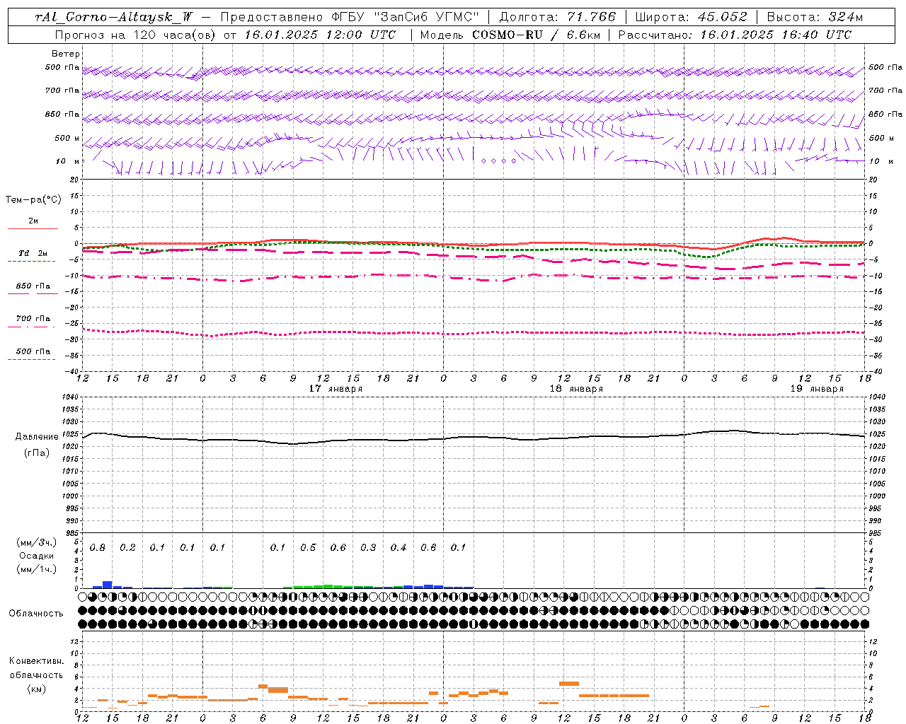This screenshot has width=906, height=724.
Task: Click the 0.8 precipitation value
Action: click(x=98, y=548)
